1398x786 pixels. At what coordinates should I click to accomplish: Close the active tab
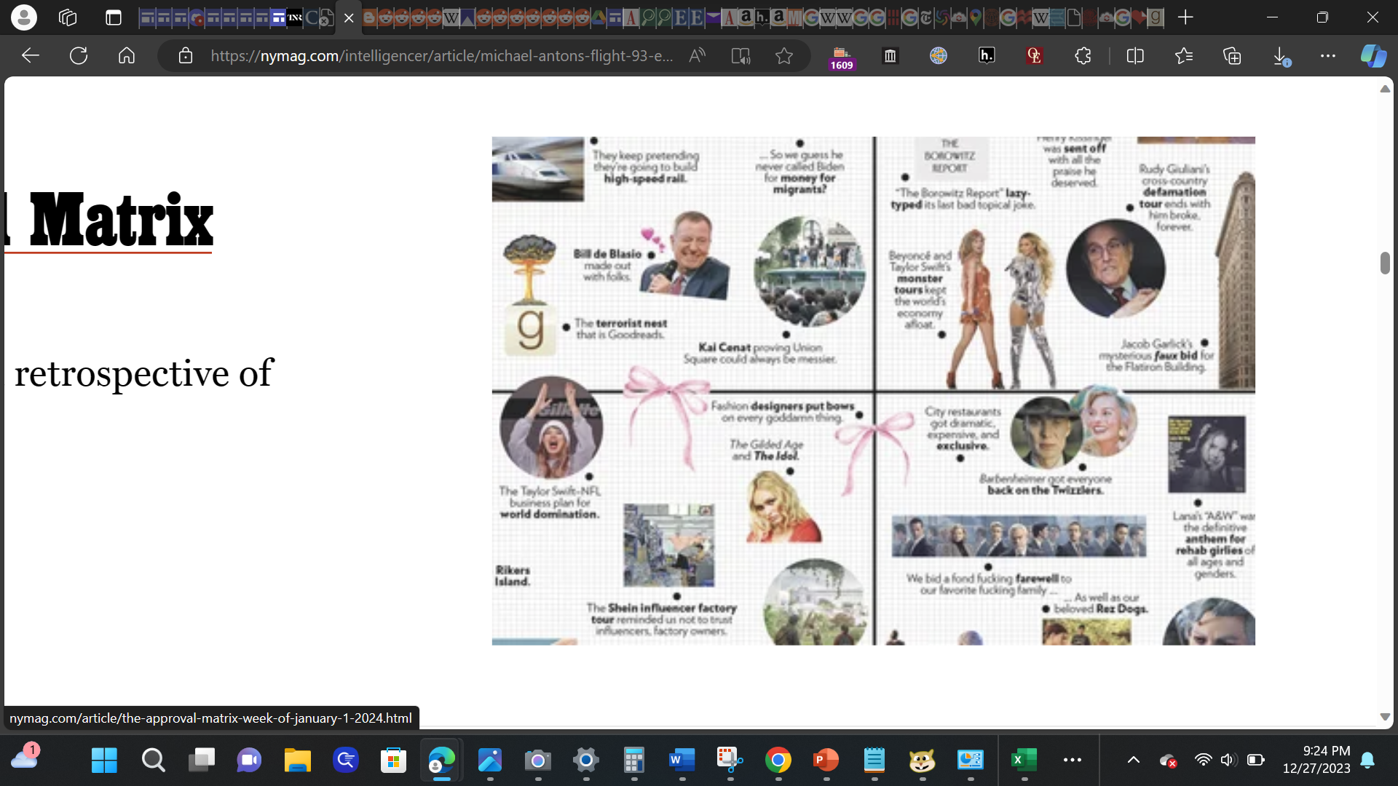(349, 18)
